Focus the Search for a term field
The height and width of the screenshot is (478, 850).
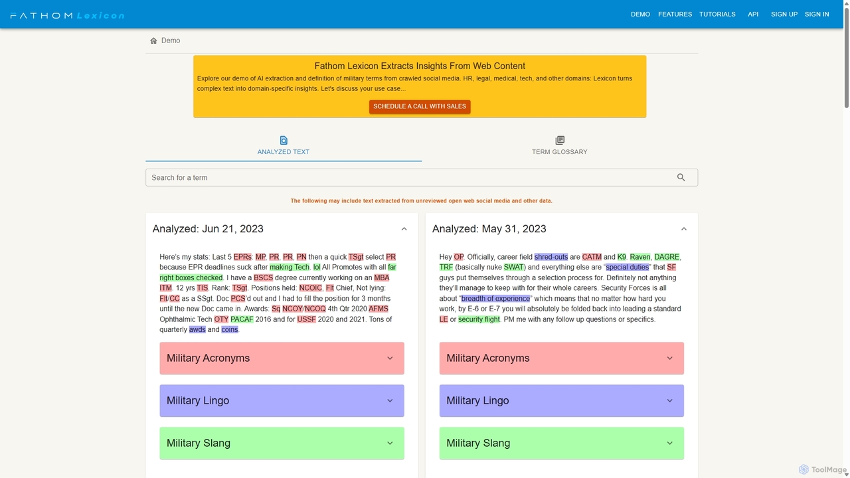(x=422, y=177)
